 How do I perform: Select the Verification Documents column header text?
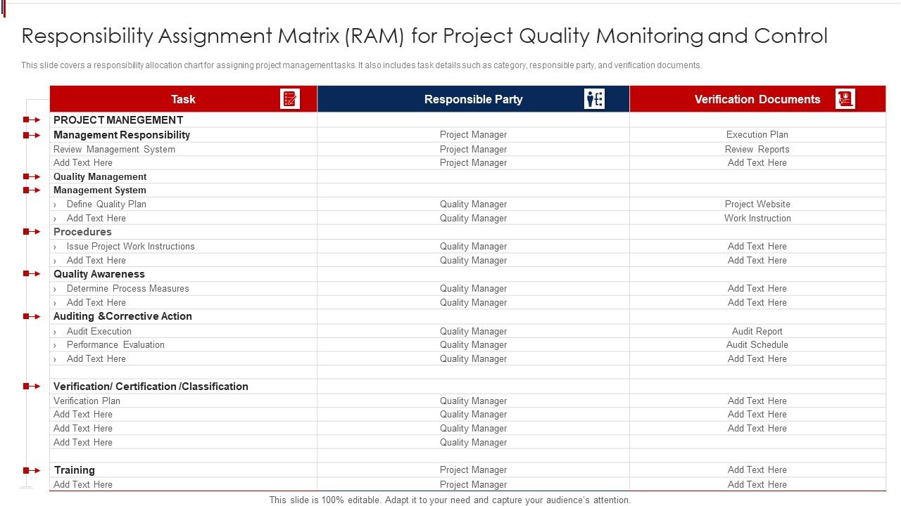[757, 99]
